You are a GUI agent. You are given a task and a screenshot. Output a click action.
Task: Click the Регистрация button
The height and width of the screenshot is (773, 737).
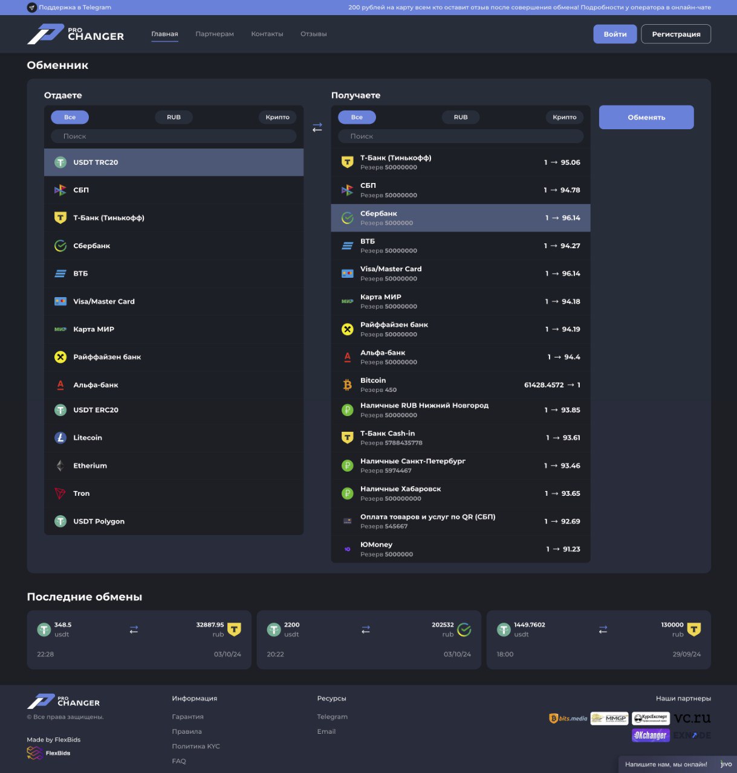coord(676,34)
